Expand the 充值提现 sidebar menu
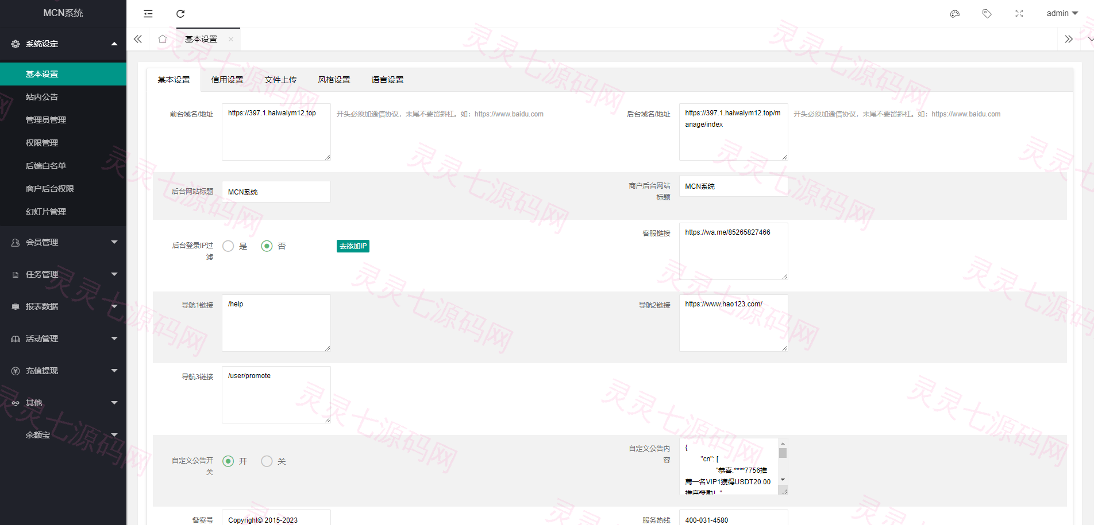 (63, 371)
